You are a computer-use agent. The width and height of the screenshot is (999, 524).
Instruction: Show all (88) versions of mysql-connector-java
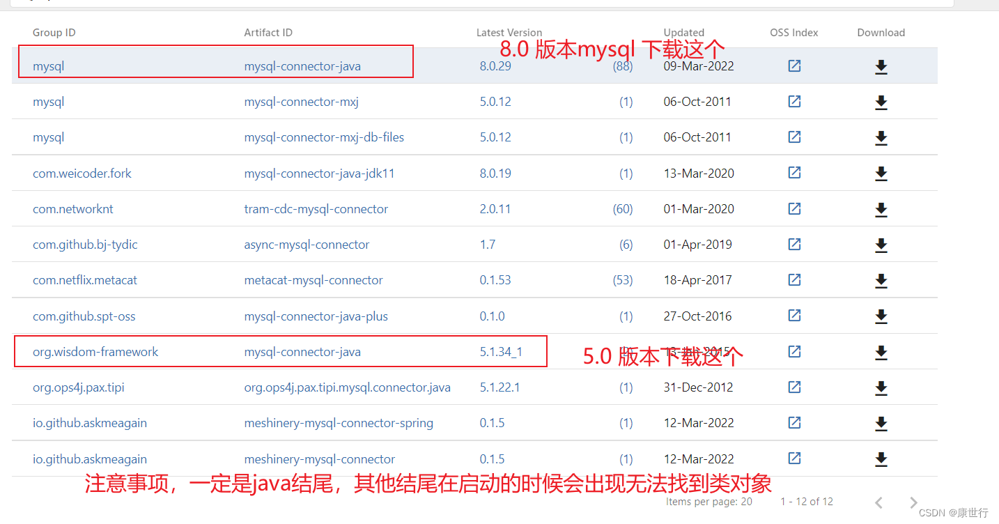point(623,66)
